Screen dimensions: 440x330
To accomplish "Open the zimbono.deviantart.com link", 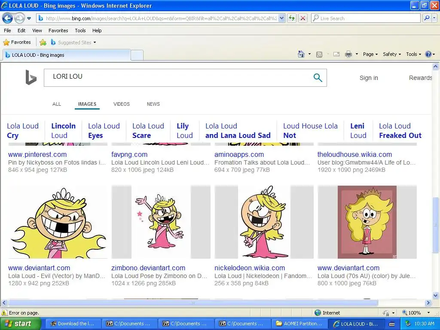I will tap(148, 268).
